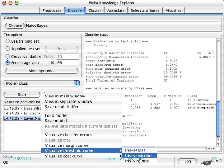
Task: Expand the Visualize threshold curve submenu
Action: (82, 151)
